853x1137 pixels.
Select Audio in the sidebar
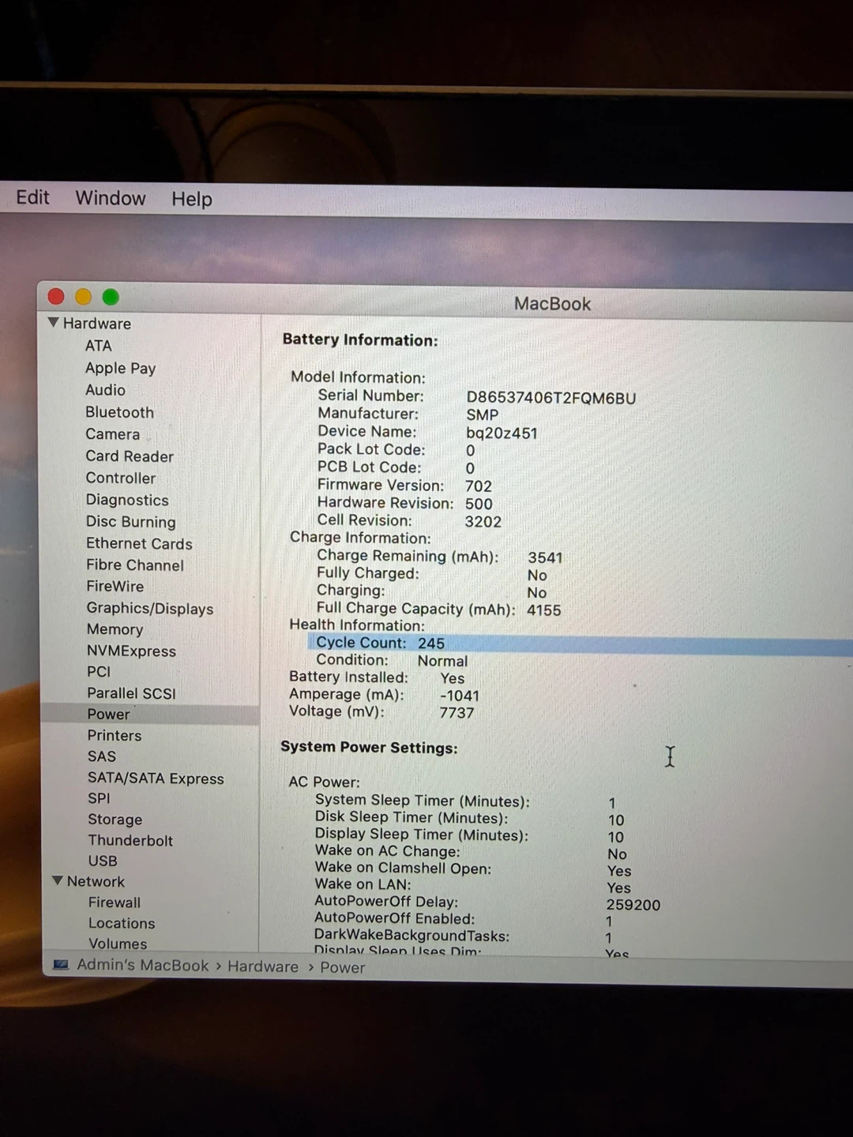click(105, 390)
